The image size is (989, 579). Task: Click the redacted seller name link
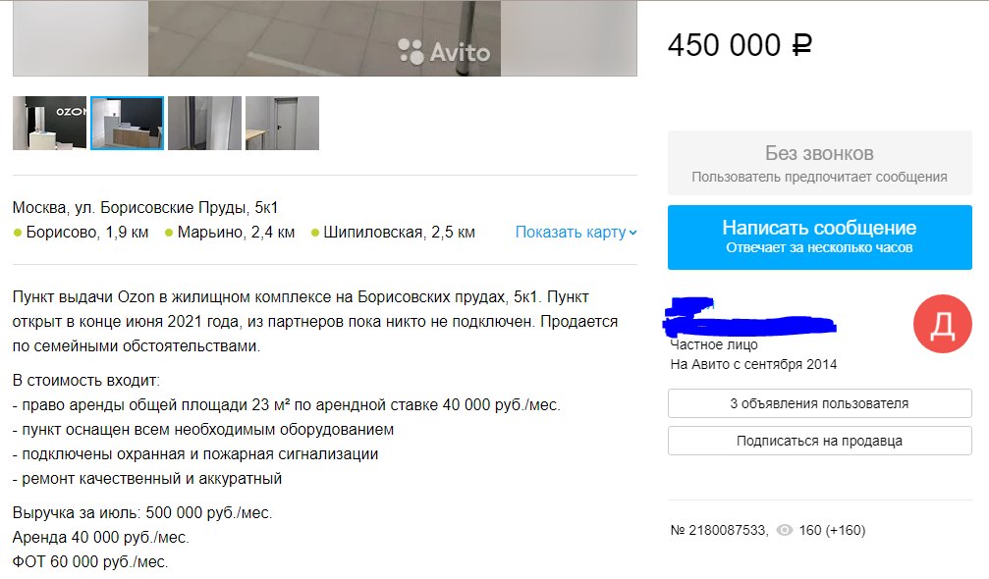pos(749,318)
